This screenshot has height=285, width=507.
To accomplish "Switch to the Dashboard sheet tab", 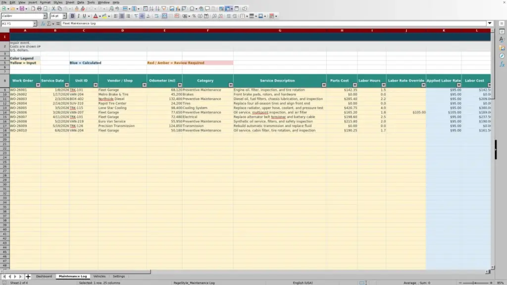I will pyautogui.click(x=44, y=277).
